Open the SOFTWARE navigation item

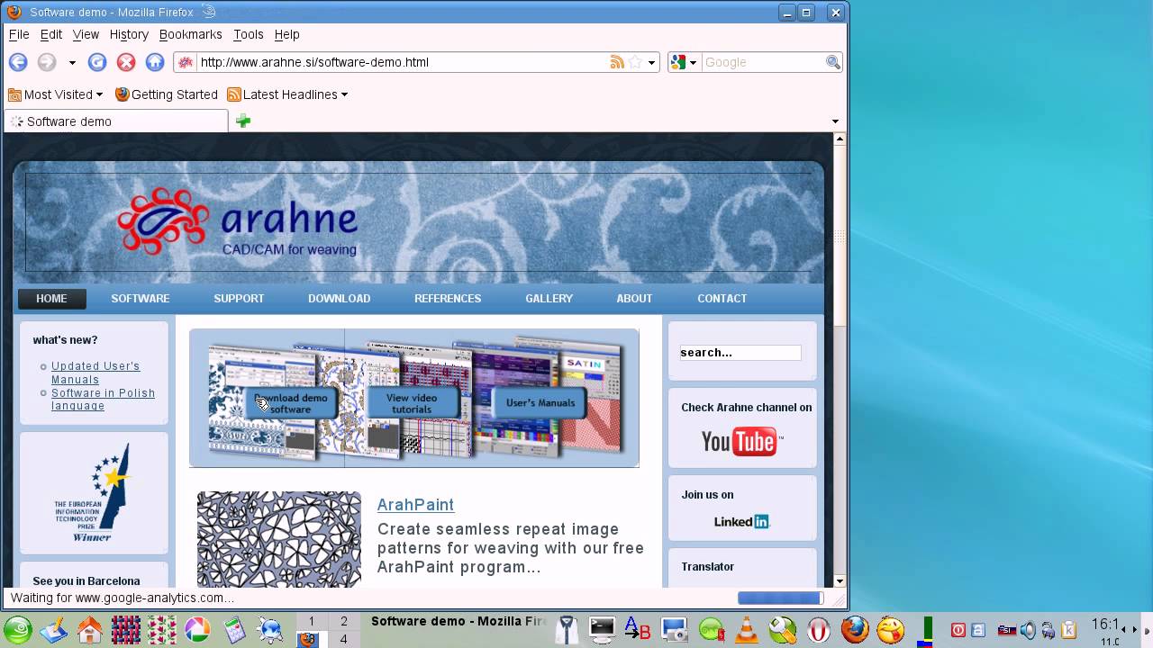click(141, 299)
